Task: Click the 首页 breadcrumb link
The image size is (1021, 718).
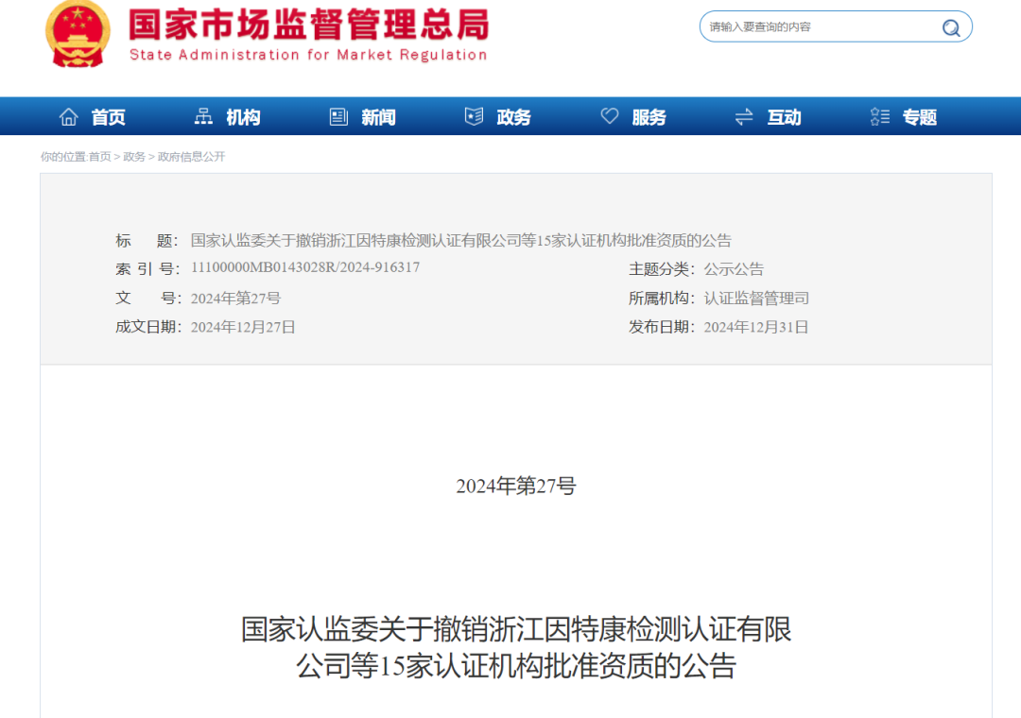Action: [99, 157]
